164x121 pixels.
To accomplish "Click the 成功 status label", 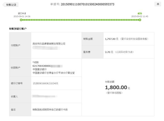I will click(x=140, y=13).
